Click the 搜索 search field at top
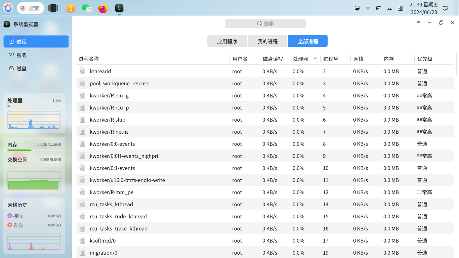 (x=265, y=23)
